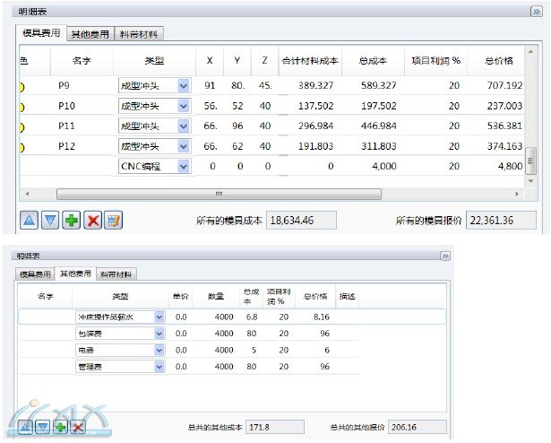Open 包装费 type dropdown
This screenshot has height=443, width=551.
tap(159, 334)
